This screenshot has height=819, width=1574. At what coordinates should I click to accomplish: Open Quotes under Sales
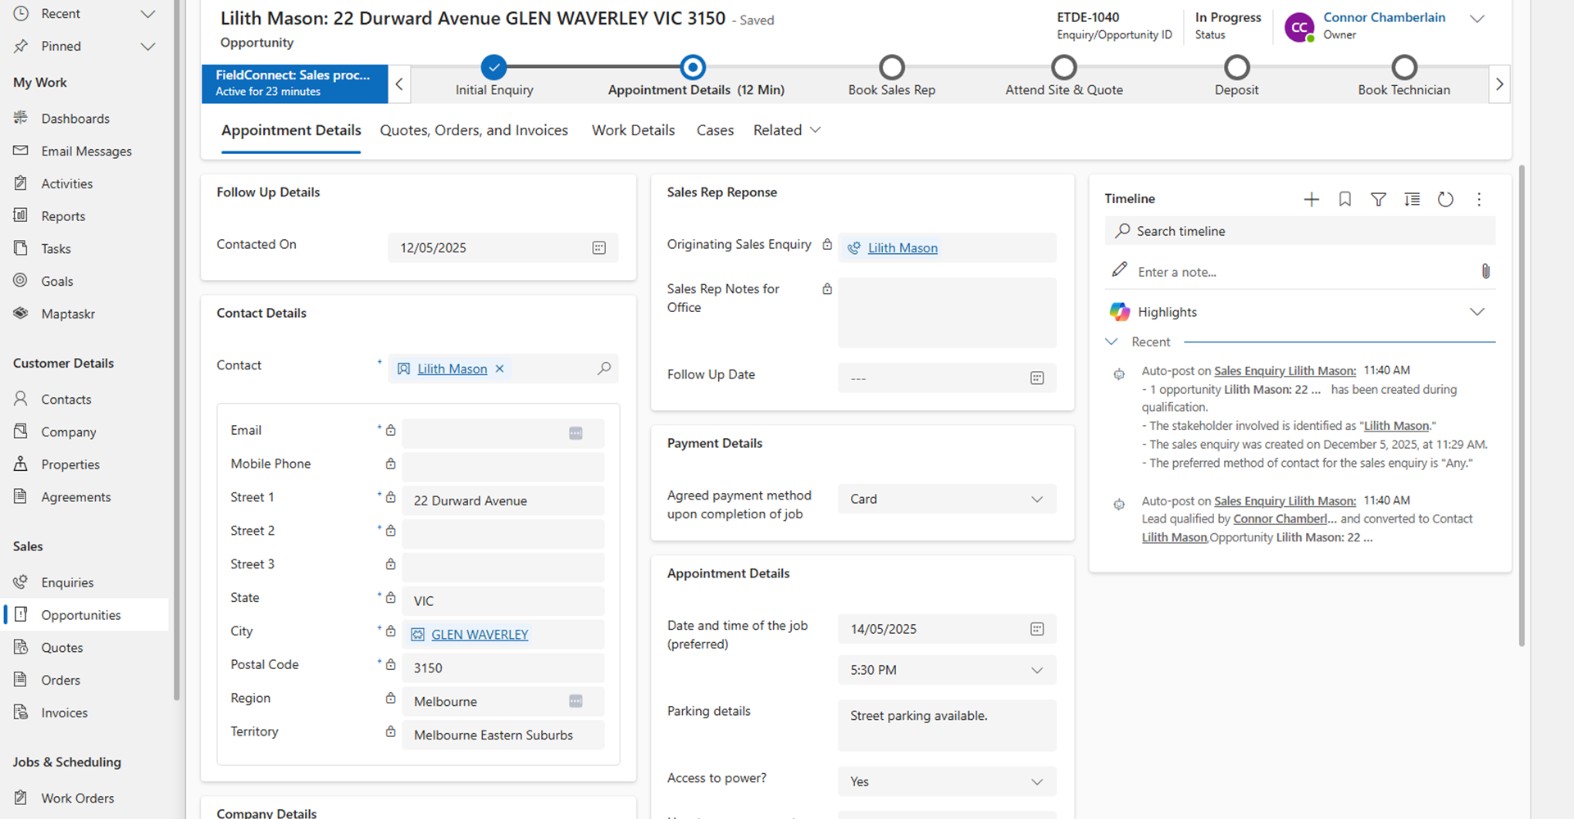tap(61, 648)
